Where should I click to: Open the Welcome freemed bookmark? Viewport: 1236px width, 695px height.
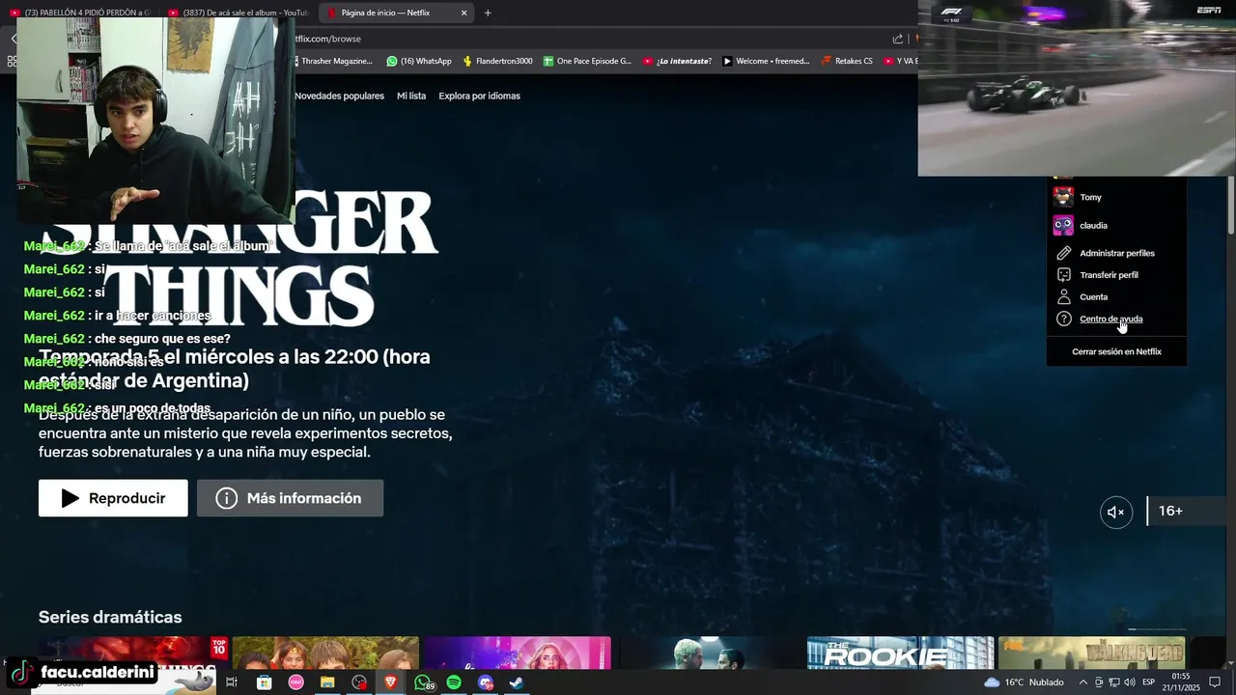point(766,61)
